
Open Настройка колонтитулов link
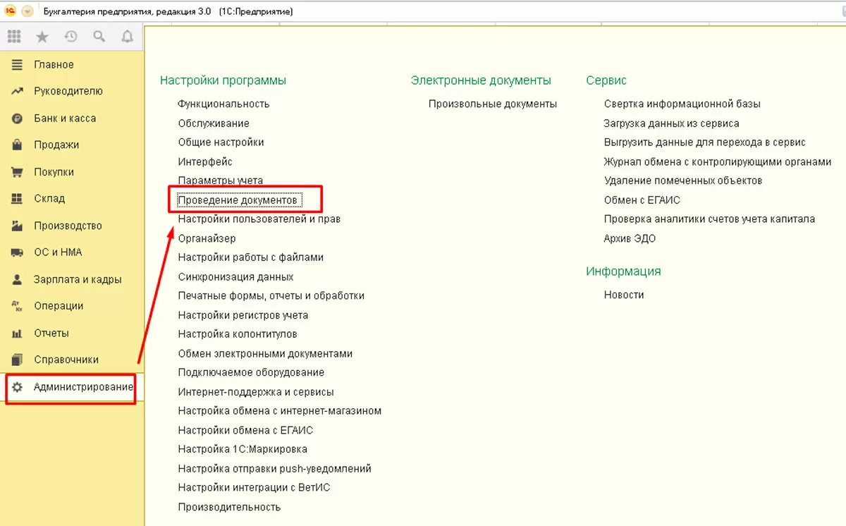tap(238, 334)
